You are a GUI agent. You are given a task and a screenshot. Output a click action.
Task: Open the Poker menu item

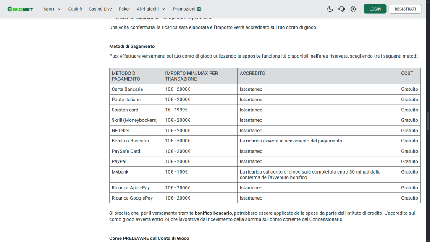click(x=124, y=9)
